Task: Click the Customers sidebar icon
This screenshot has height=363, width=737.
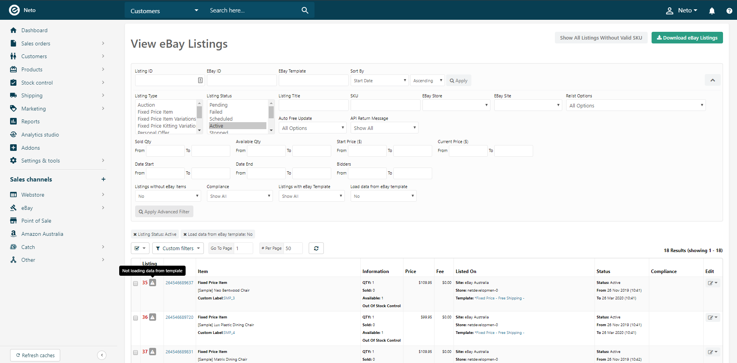Action: tap(14, 56)
